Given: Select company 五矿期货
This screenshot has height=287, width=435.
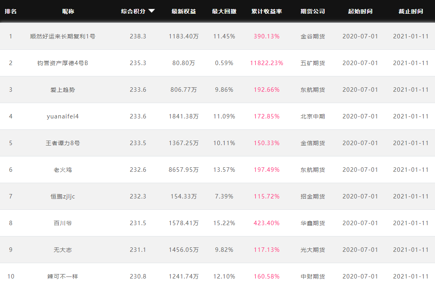Looking at the screenshot, I should tap(313, 63).
